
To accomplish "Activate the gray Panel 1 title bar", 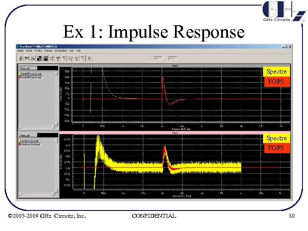I will click(175, 65).
